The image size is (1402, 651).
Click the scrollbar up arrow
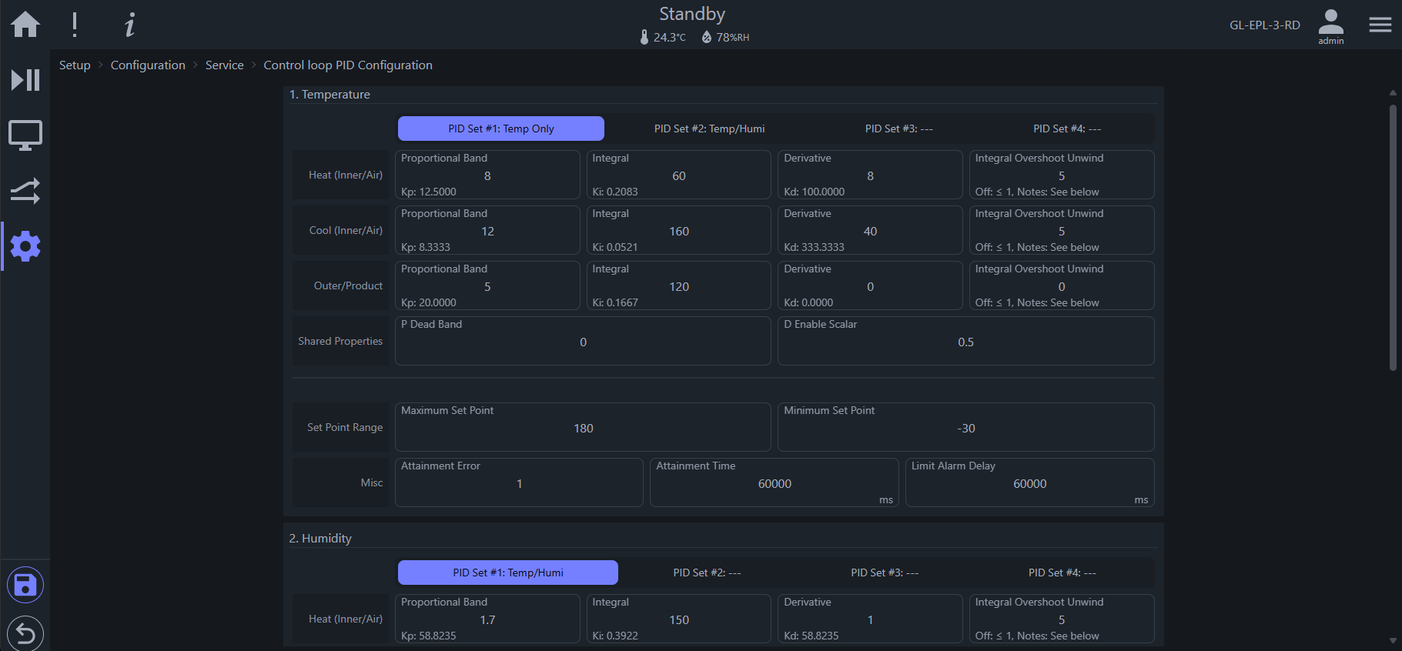click(x=1393, y=92)
